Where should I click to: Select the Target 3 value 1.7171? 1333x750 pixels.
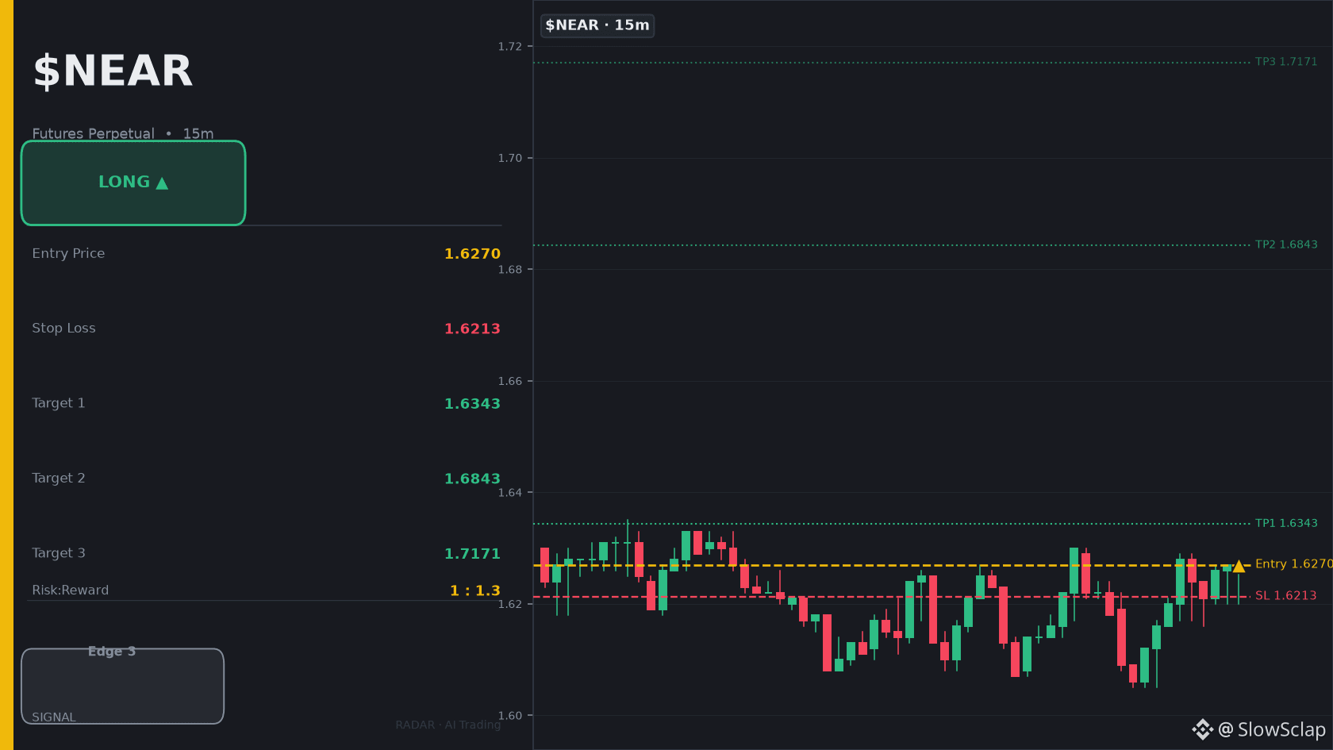tap(472, 554)
